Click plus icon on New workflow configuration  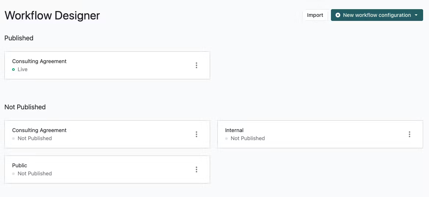[338, 15]
